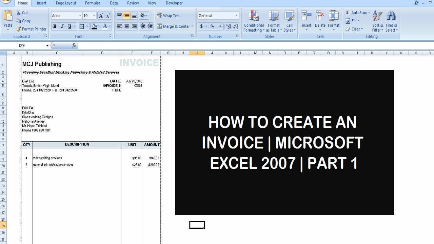Decrease font size with Shrink Font icon

[108, 16]
